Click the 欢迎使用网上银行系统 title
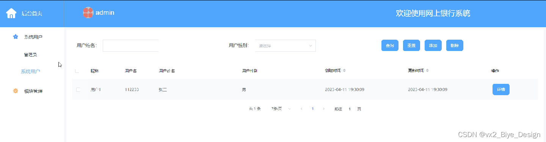Screen dimensions: 546x142 tap(433, 13)
